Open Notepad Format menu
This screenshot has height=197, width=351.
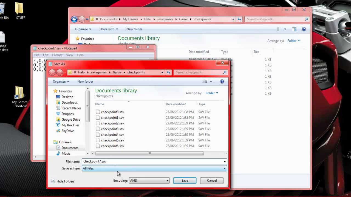(57, 55)
